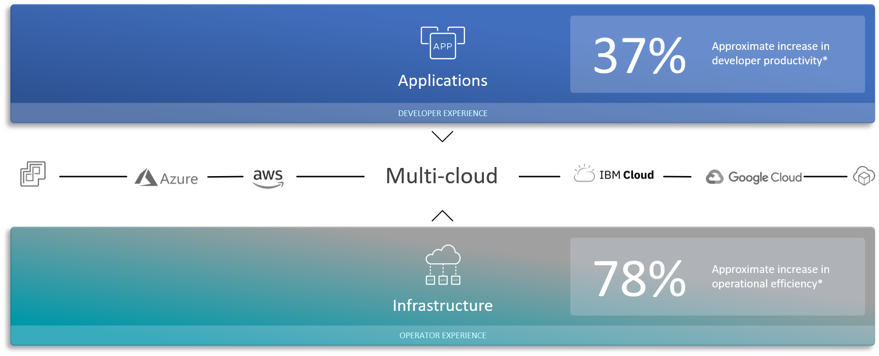The height and width of the screenshot is (356, 879).
Task: Click the Google Cloud logo
Action: pos(753,177)
